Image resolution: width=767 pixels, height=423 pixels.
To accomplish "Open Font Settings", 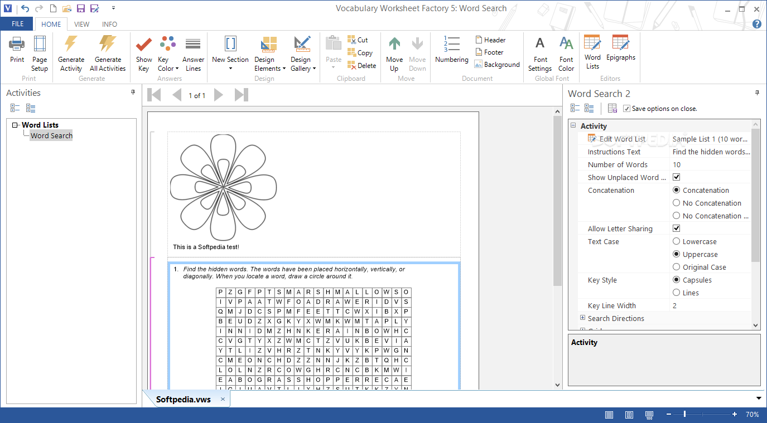I will pyautogui.click(x=540, y=53).
